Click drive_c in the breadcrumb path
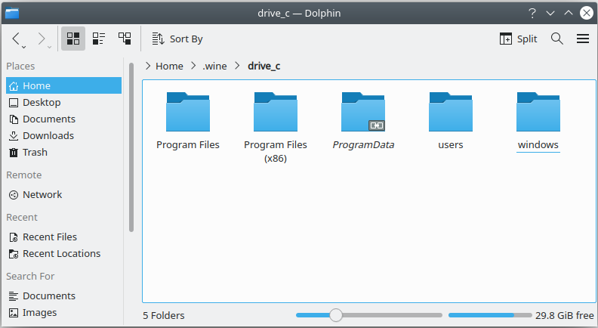The width and height of the screenshot is (598, 328). point(264,66)
